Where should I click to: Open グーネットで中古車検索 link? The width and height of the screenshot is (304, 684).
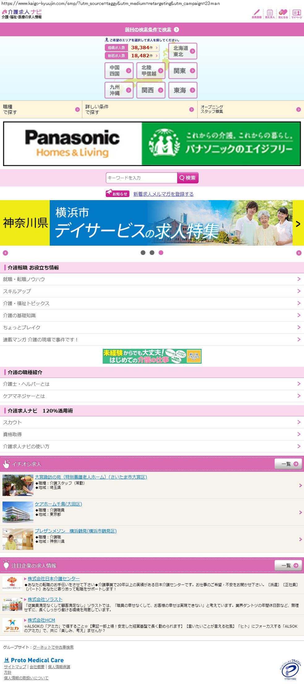pyautogui.click(x=53, y=647)
